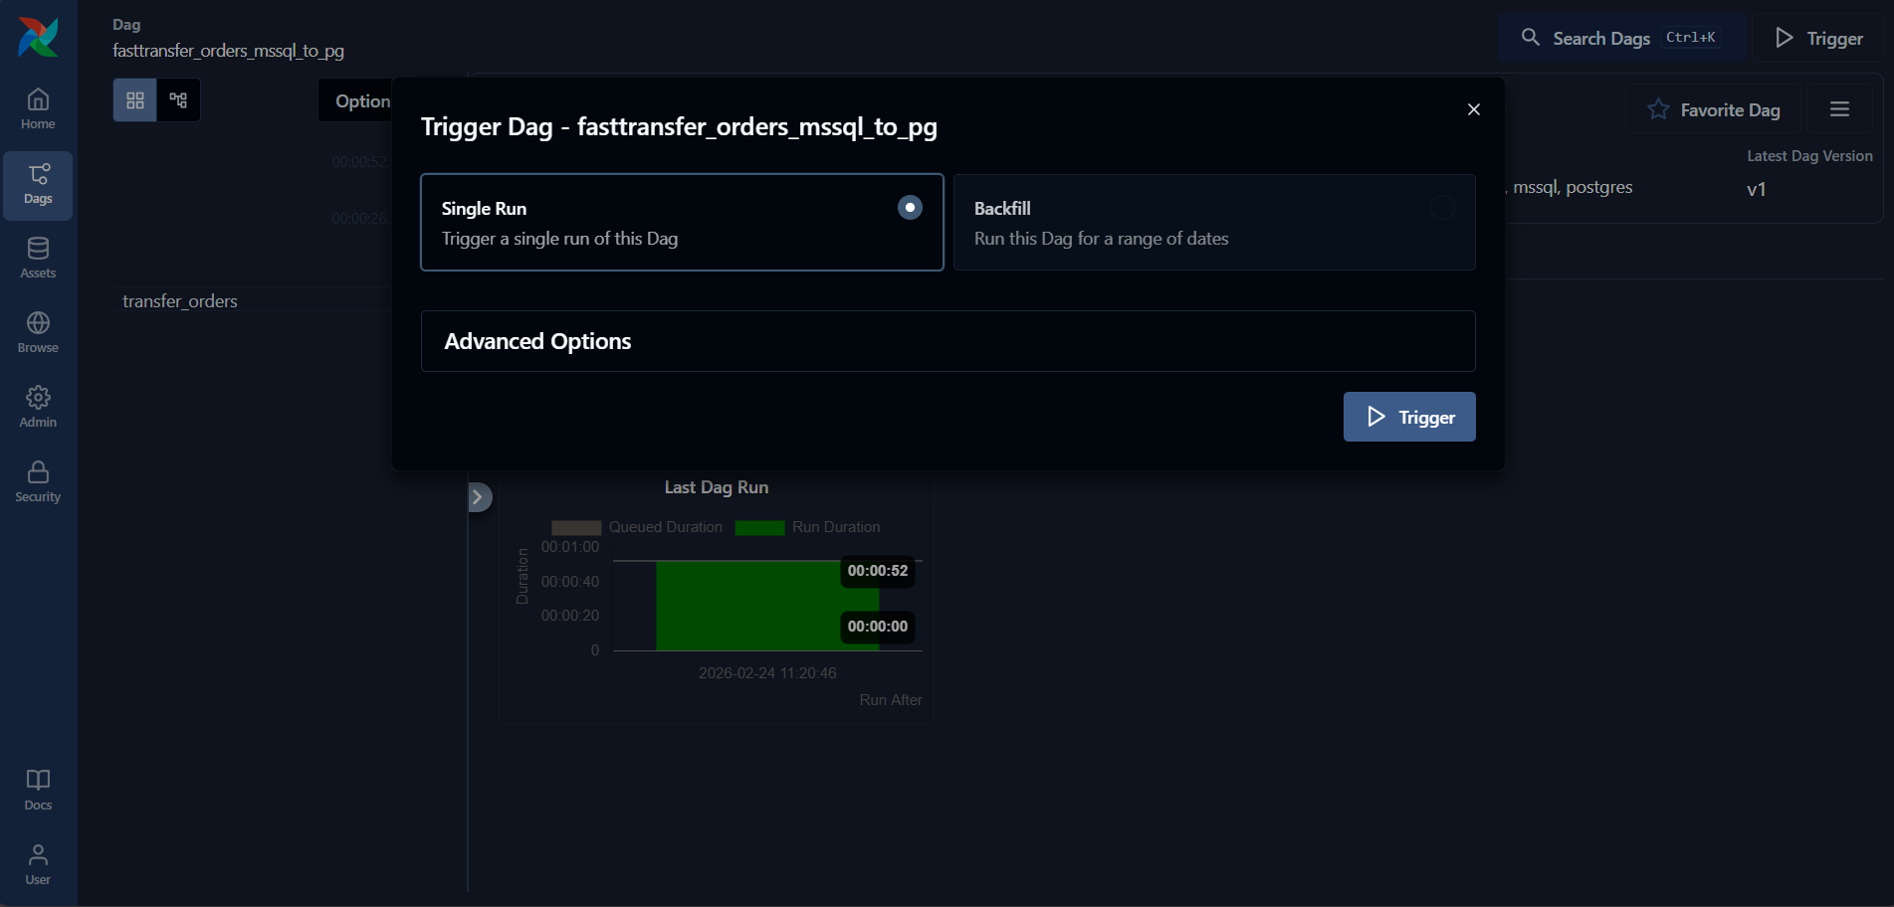Click the Airflow logo icon

pyautogui.click(x=38, y=38)
